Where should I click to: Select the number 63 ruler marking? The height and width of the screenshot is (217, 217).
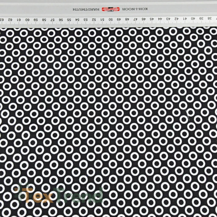click(x=2, y=20)
